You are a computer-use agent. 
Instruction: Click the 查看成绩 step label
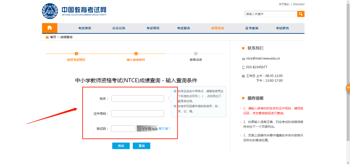click(x=196, y=60)
